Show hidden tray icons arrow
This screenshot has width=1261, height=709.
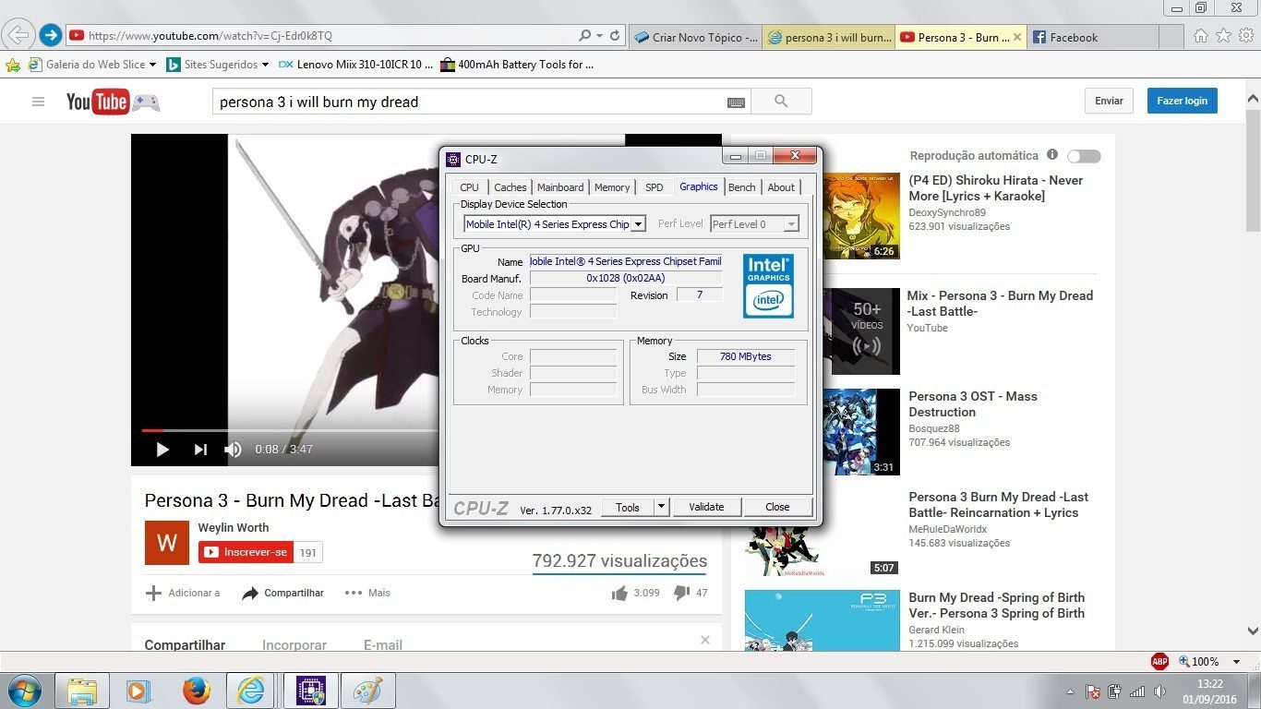pyautogui.click(x=1070, y=691)
